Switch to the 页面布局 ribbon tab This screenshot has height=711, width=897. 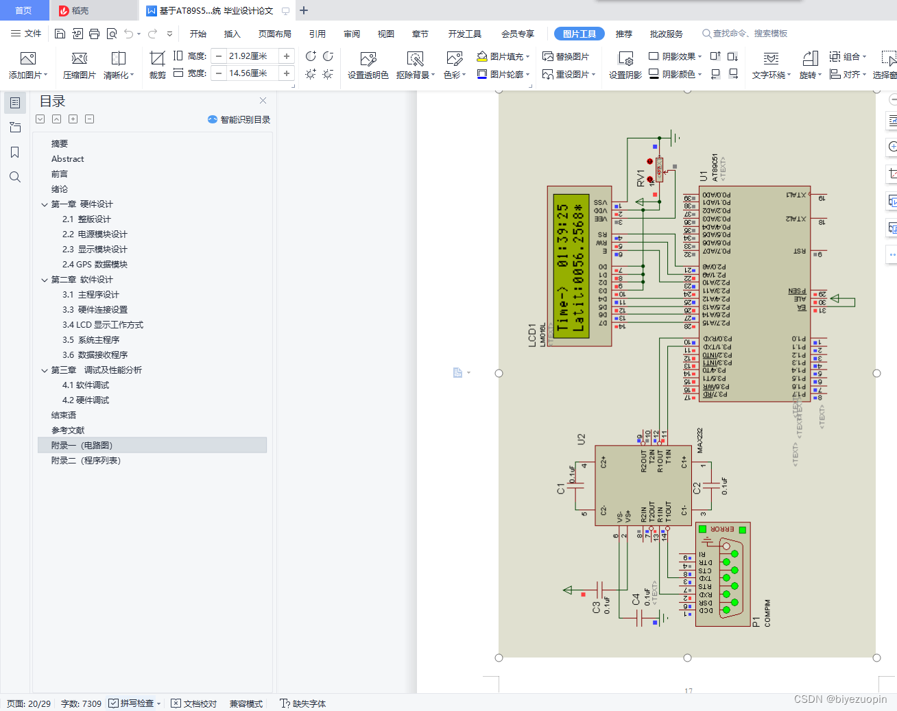tap(275, 34)
